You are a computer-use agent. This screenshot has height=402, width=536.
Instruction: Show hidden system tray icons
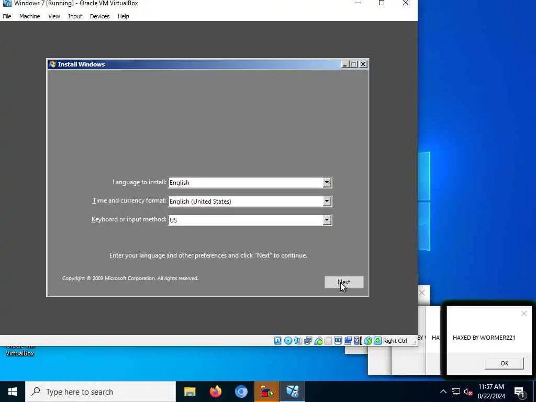pyautogui.click(x=443, y=392)
